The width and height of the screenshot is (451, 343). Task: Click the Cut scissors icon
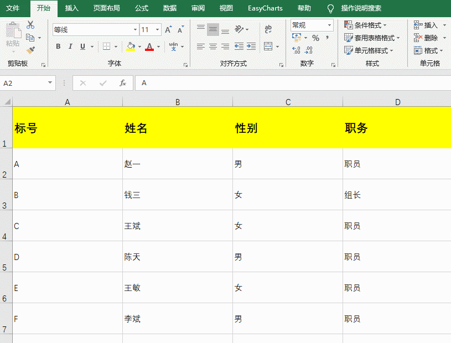30,25
